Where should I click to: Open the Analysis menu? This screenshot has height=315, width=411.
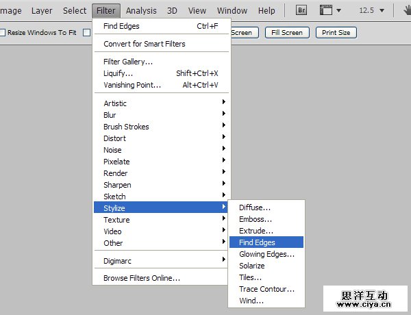click(x=141, y=10)
